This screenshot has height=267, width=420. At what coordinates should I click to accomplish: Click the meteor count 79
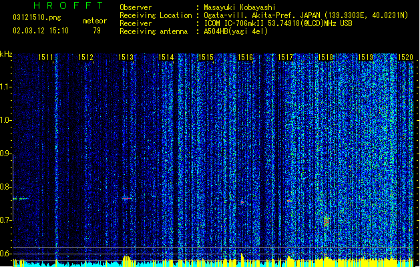[97, 31]
